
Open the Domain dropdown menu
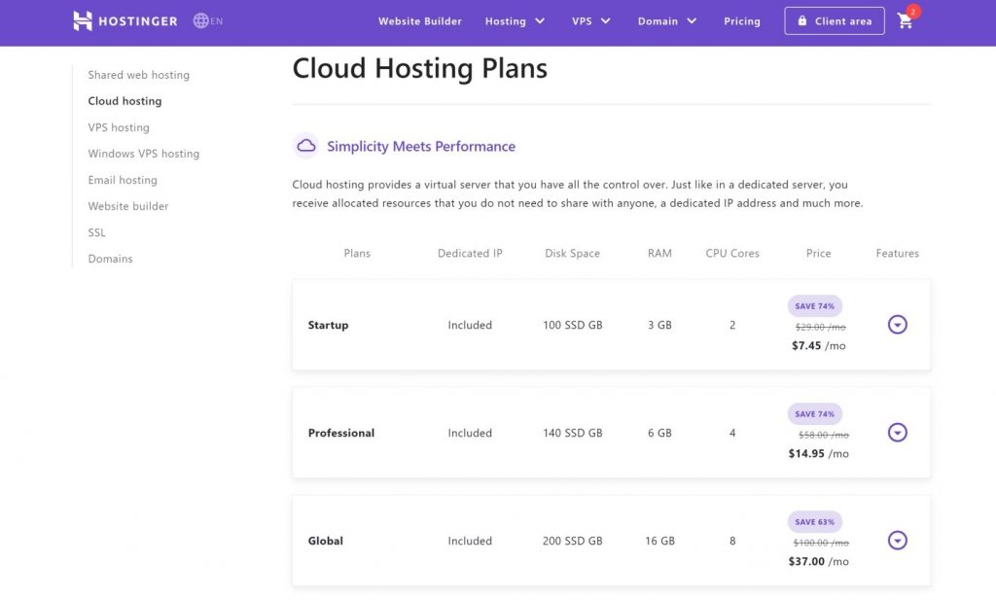[x=667, y=21]
